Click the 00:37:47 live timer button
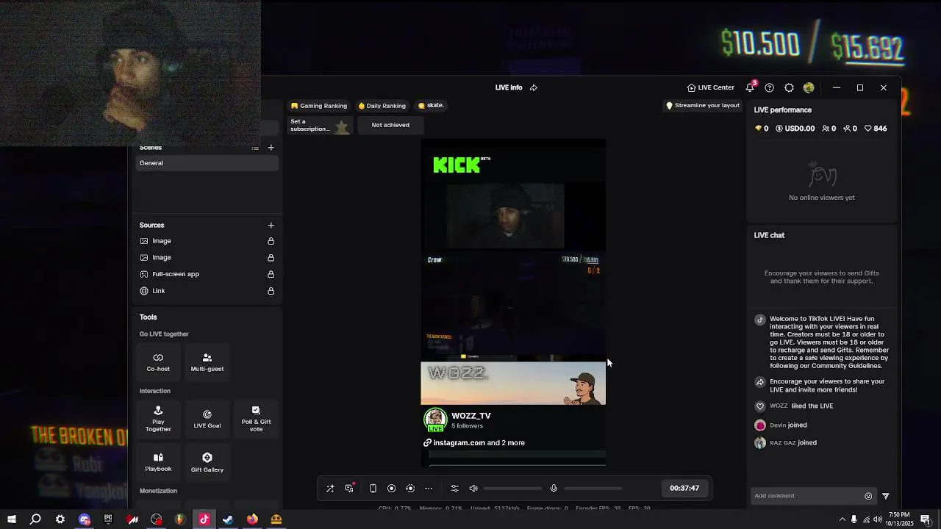 coord(684,489)
